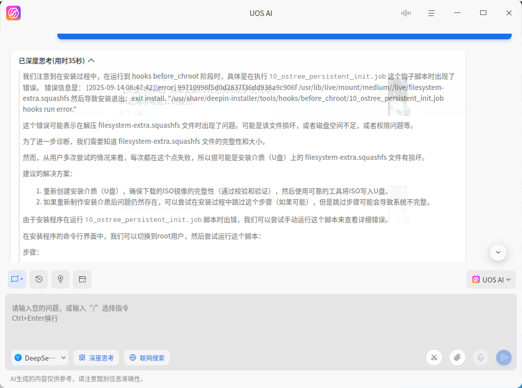Click the question input field
The width and height of the screenshot is (522, 388).
pos(260,321)
